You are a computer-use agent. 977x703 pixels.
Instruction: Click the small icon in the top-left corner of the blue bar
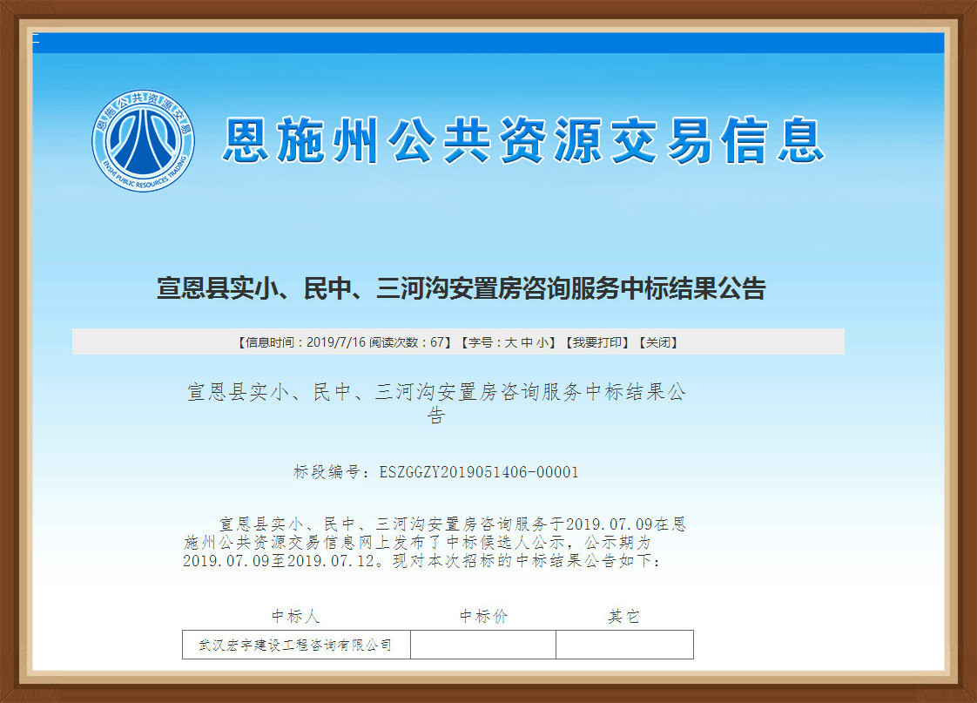37,38
